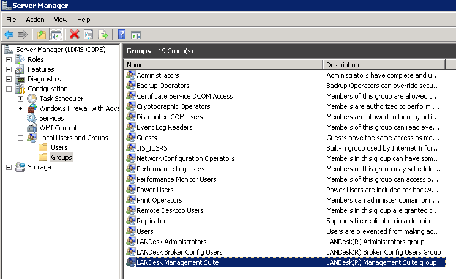The height and width of the screenshot is (279, 456).
Task: Sort by the Name column header
Action: click(x=223, y=64)
